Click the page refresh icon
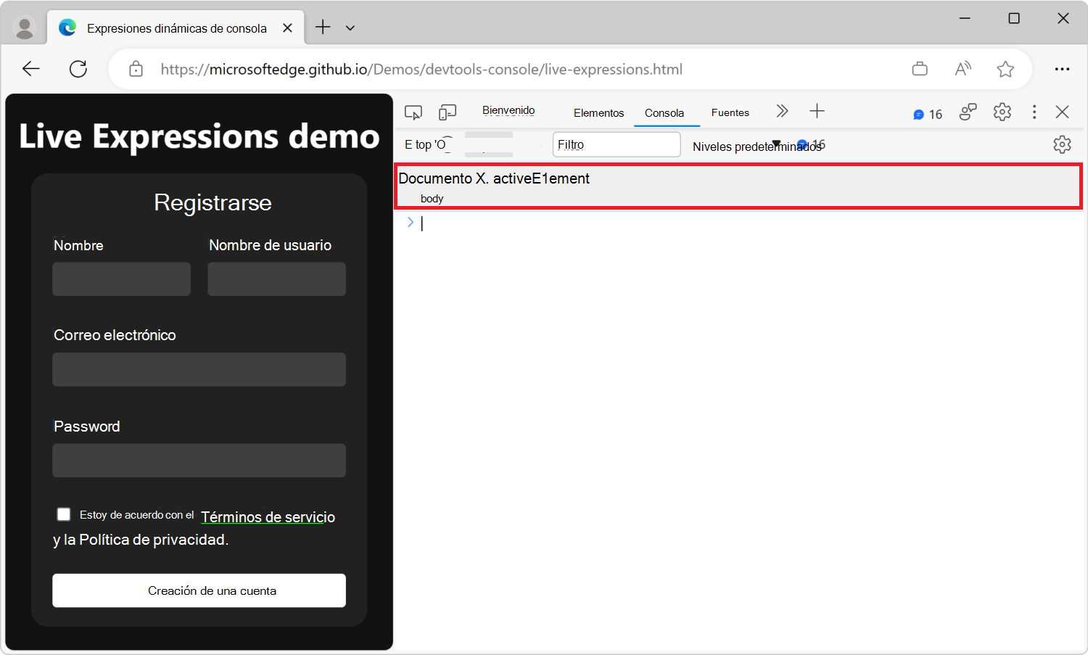Viewport: 1088px width, 655px height. (x=78, y=68)
